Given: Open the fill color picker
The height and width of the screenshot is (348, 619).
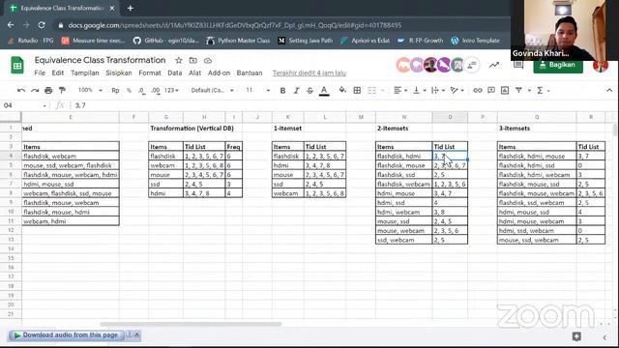Looking at the screenshot, I should [x=342, y=90].
